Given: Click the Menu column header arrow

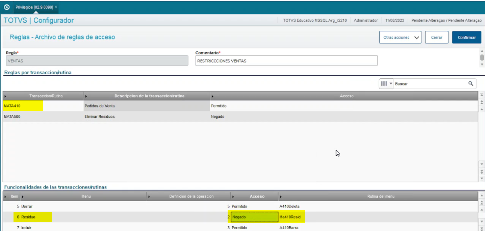Looking at the screenshot, I should click(x=23, y=196).
